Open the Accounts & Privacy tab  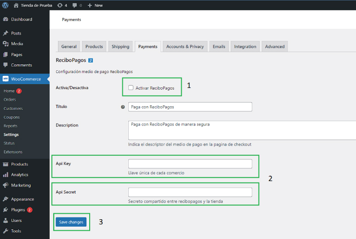pos(185,46)
